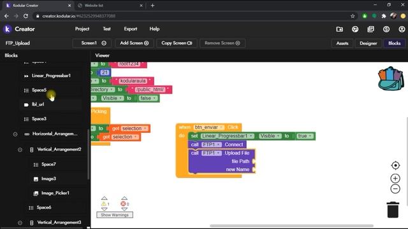Click the Kodular Creator logo
Viewport: 408px width, 229px height.
point(8,29)
